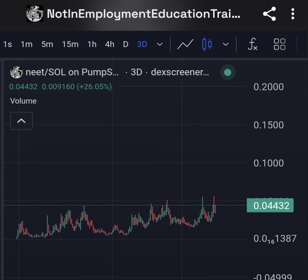The height and width of the screenshot is (280, 308).
Task: Open the indicators fx icon
Action: coord(252,44)
